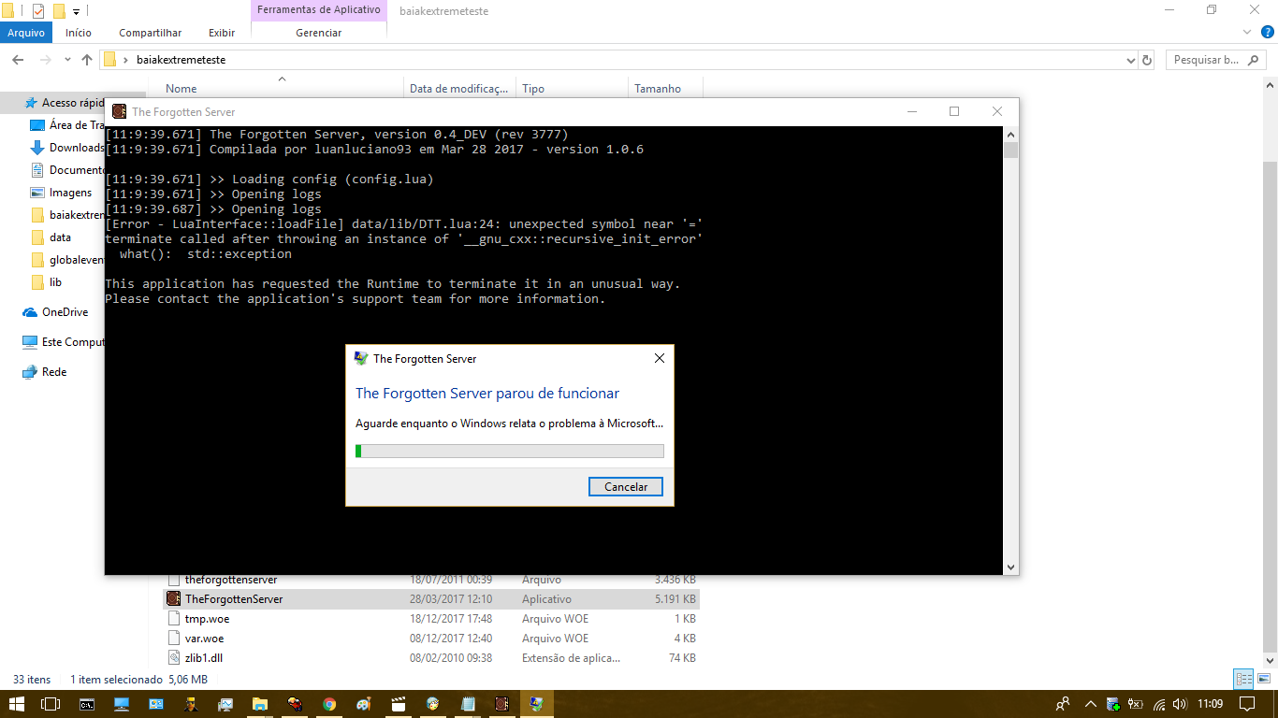Open Command Prompt from the taskbar

click(x=87, y=704)
